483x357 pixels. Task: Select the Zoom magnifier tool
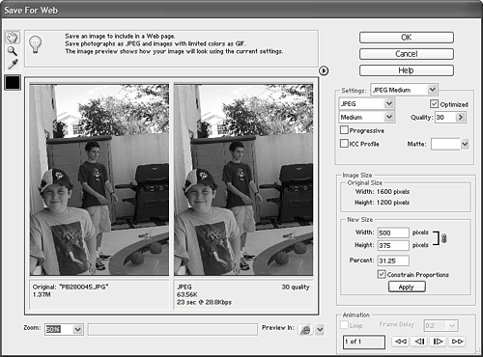pyautogui.click(x=13, y=51)
